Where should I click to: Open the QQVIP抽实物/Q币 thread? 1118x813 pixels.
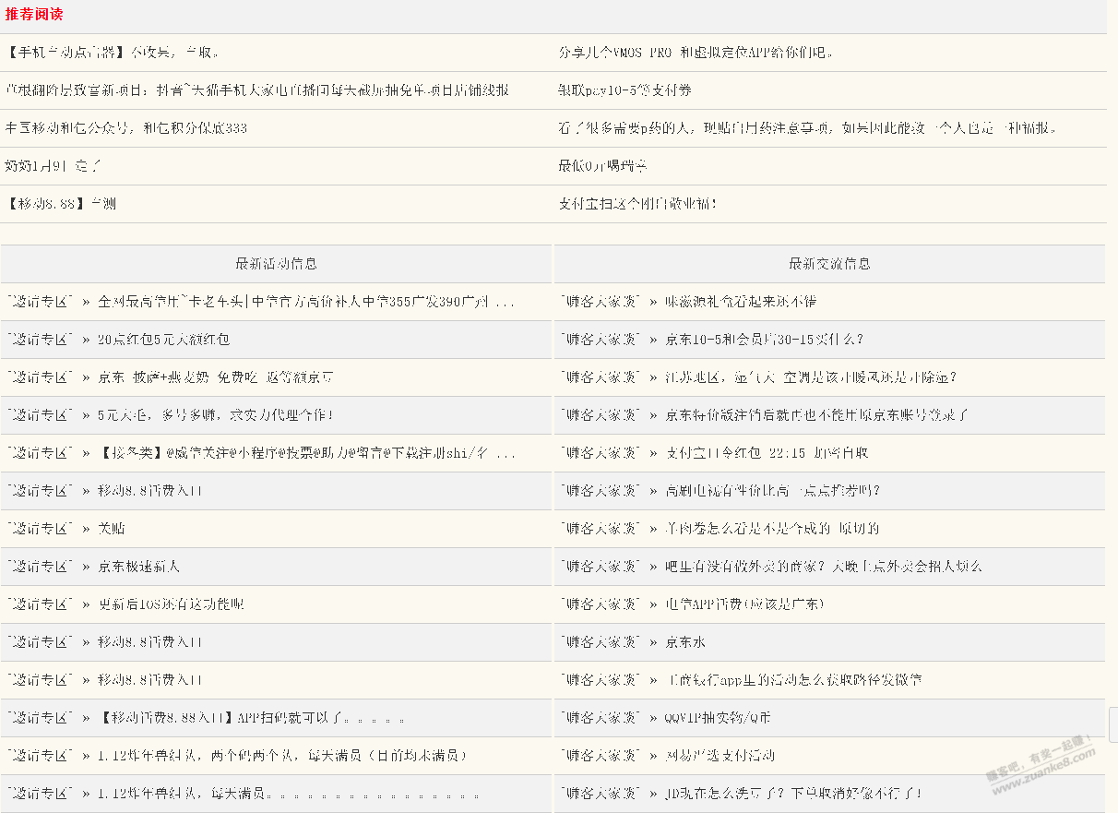click(x=718, y=718)
